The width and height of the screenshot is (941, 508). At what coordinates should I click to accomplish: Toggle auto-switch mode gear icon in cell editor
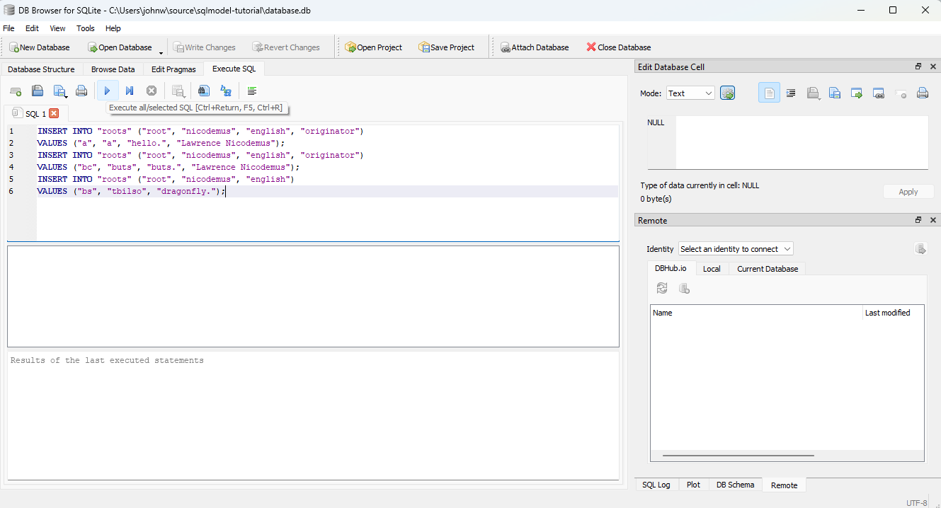[x=728, y=93]
